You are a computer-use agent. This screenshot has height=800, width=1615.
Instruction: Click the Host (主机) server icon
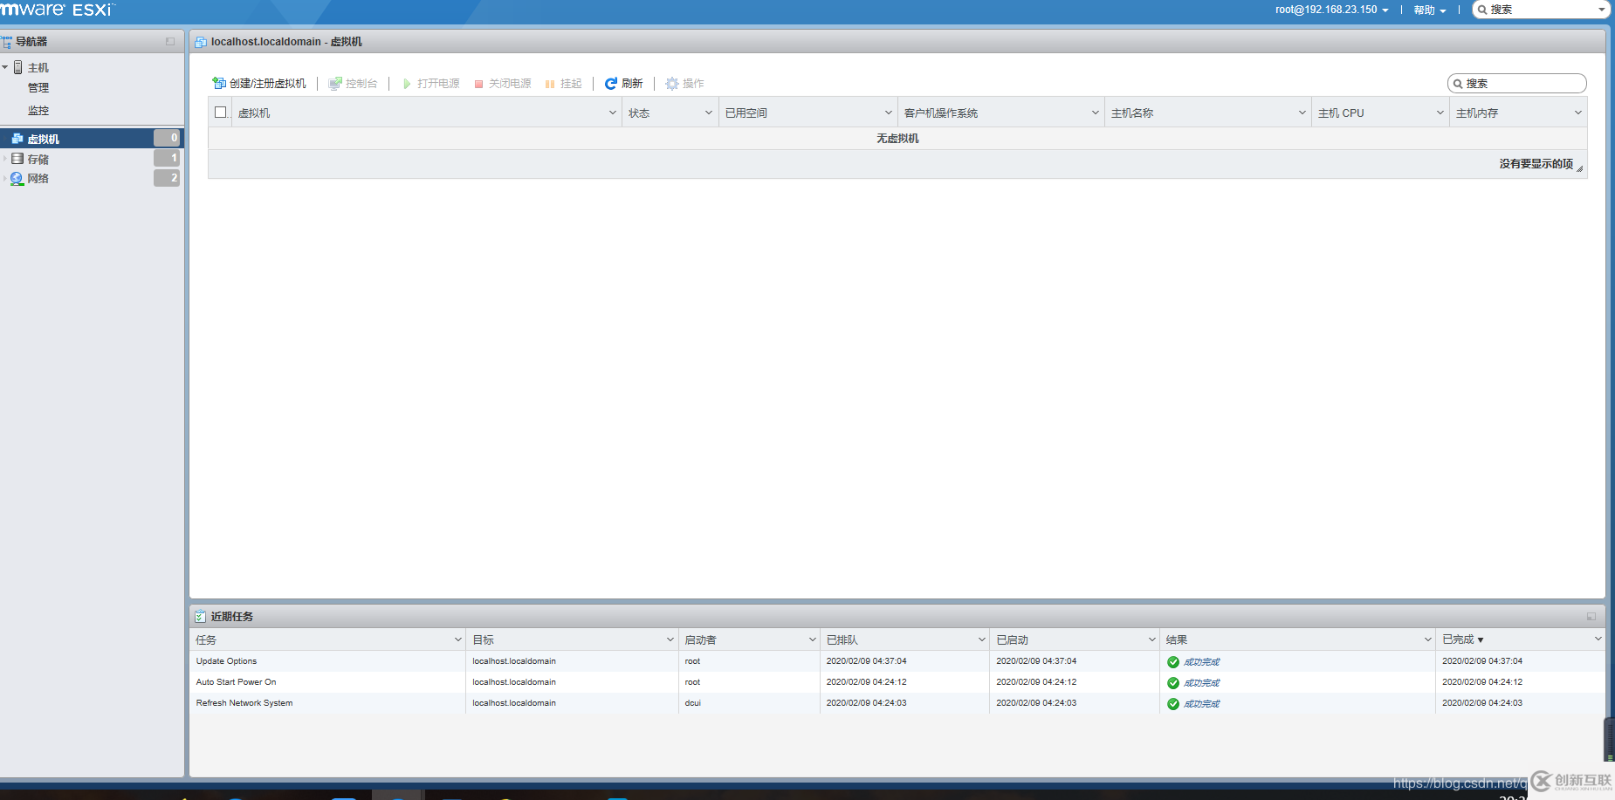[x=18, y=67]
